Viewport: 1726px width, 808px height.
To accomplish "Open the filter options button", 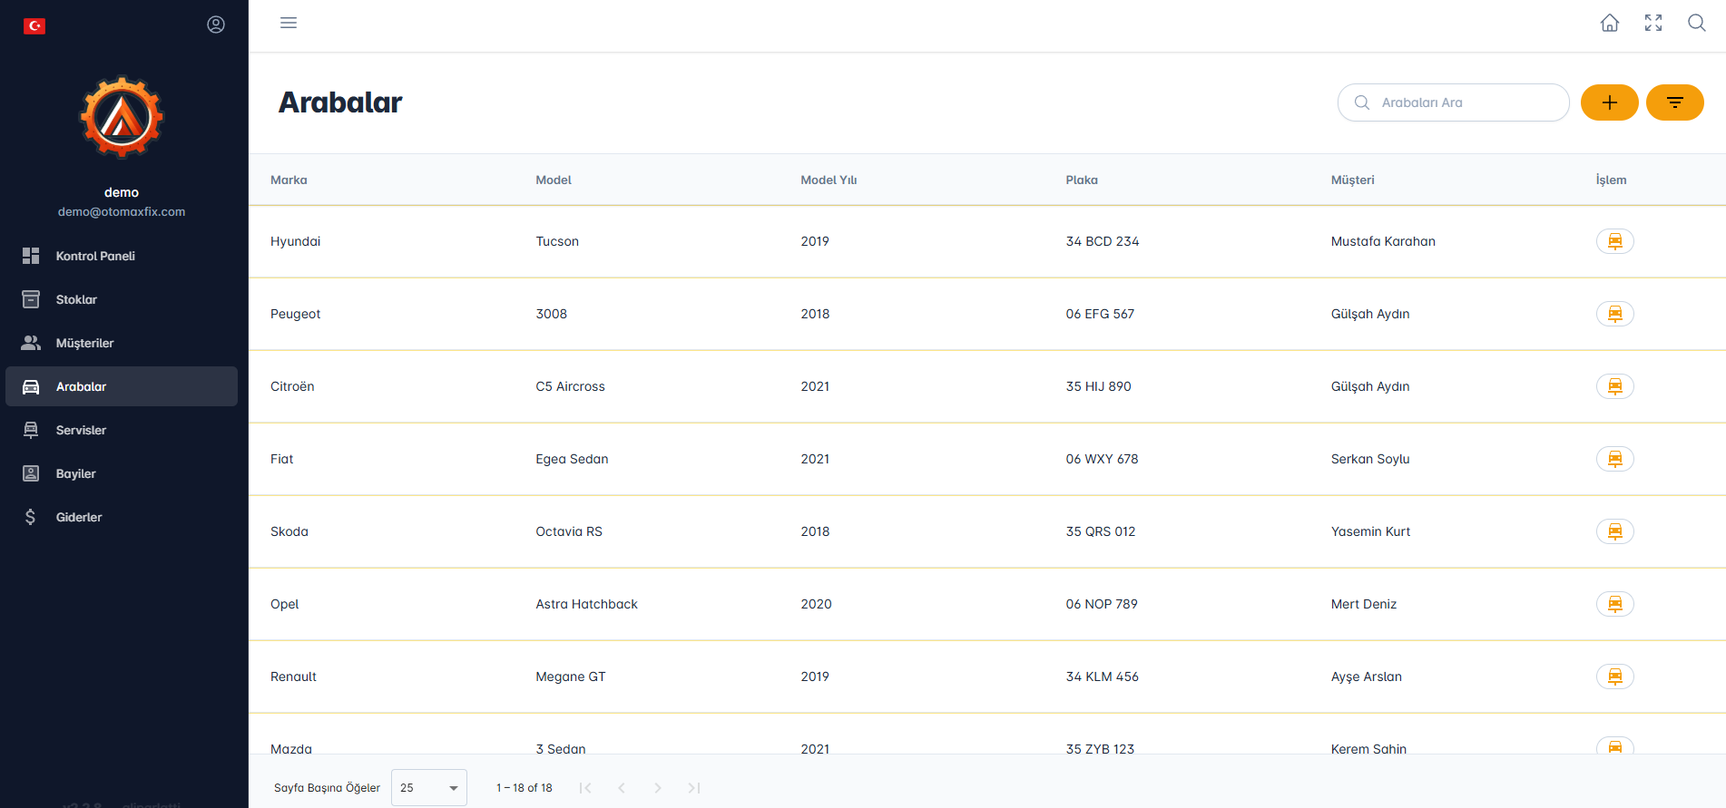I will [x=1675, y=102].
